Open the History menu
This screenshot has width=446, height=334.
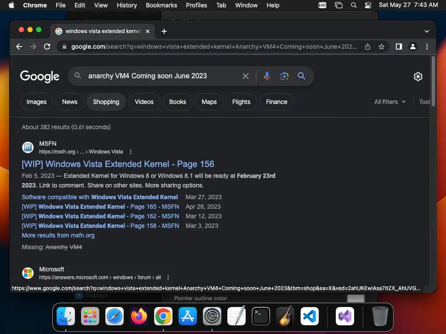[x=127, y=5]
